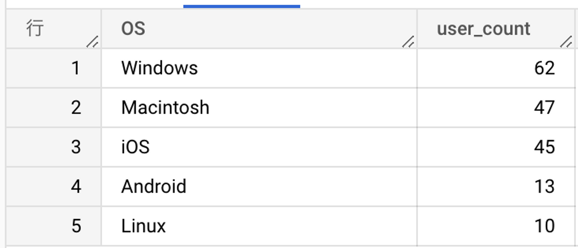Click the user count value 13
Image resolution: width=578 pixels, height=248 pixels.
point(544,186)
